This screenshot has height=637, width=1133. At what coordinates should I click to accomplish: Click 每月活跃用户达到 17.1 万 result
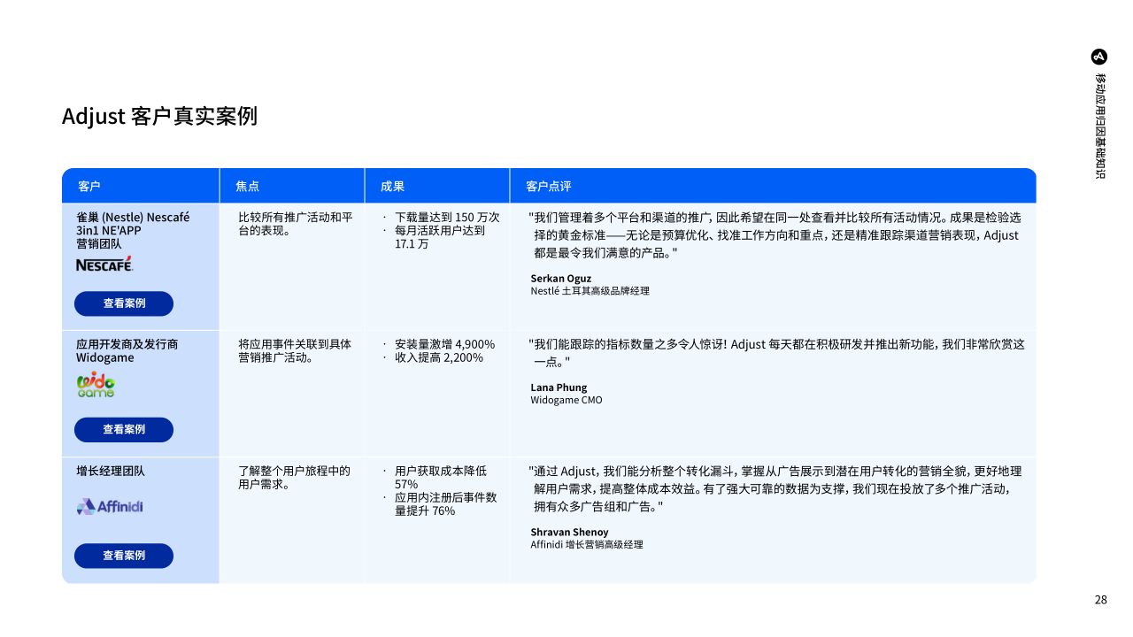(440, 236)
